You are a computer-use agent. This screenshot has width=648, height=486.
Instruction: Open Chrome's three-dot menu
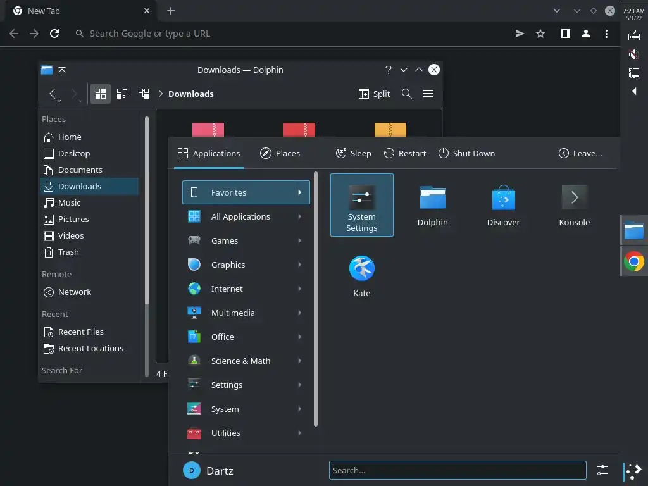click(606, 34)
